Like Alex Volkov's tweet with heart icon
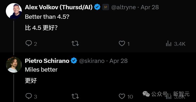Screen dimensions: 196x102 [x=122, y=44]
